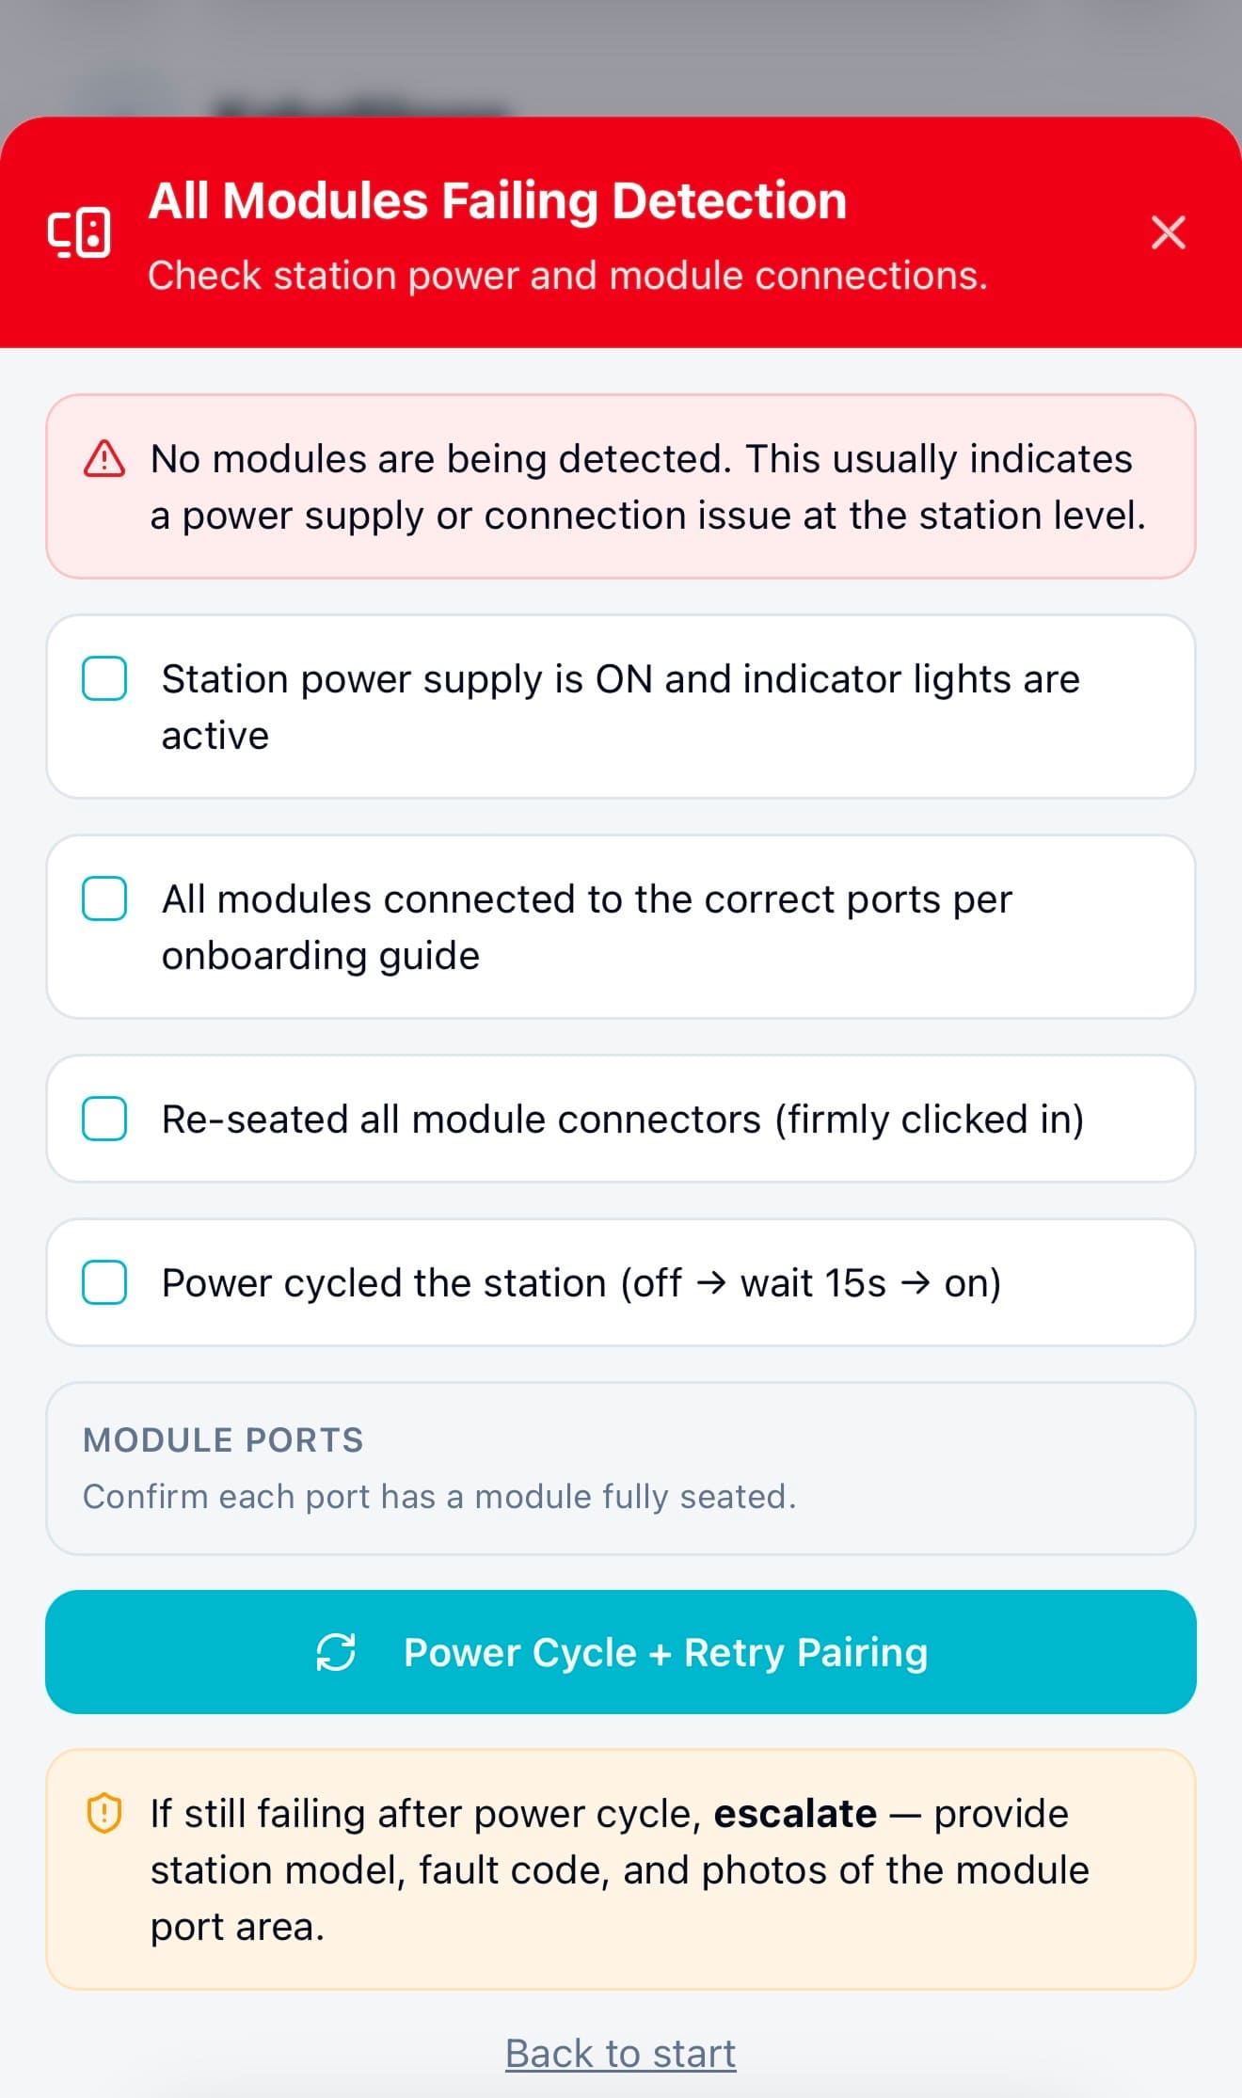Click the 'All Modules Failing Detection' title
Viewport: 1242px width, 2098px height.
[498, 201]
